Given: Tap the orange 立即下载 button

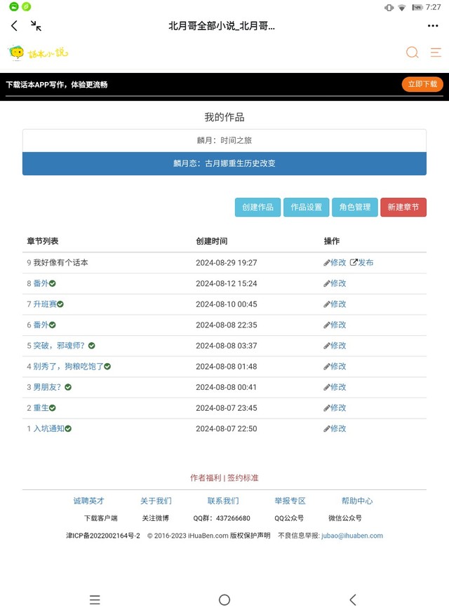Looking at the screenshot, I should point(422,84).
